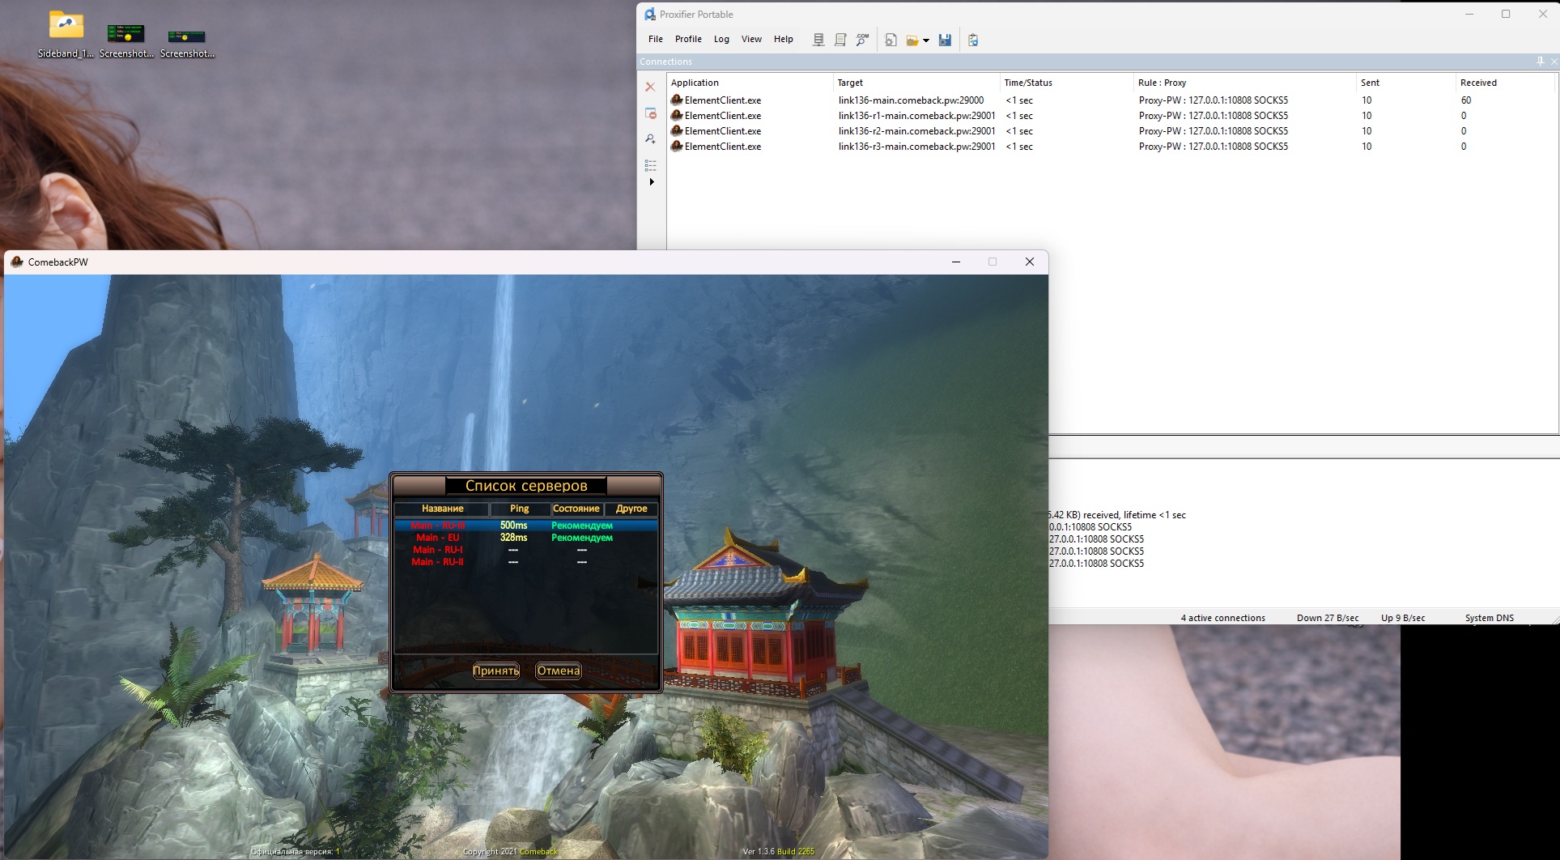Viewport: 1560px width, 860px height.
Task: Select the Main - RU-II server row
Action: point(526,562)
